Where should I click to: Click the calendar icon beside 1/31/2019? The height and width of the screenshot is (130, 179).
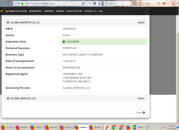[x=64, y=42]
